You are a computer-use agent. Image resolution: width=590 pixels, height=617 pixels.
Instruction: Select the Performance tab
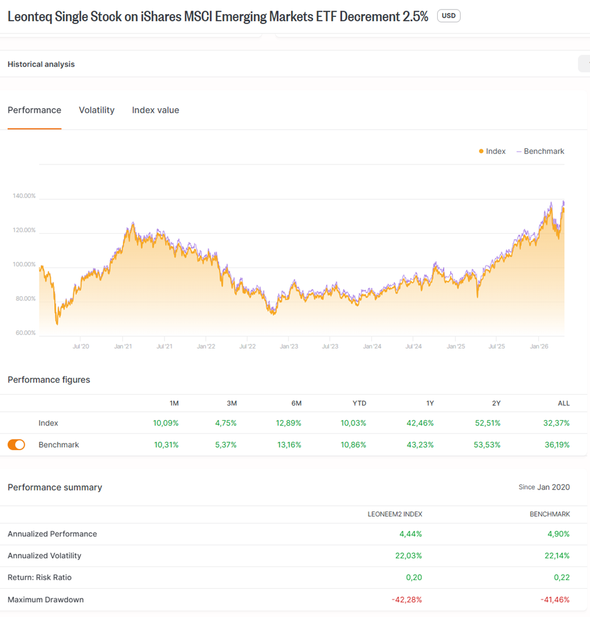pos(34,110)
